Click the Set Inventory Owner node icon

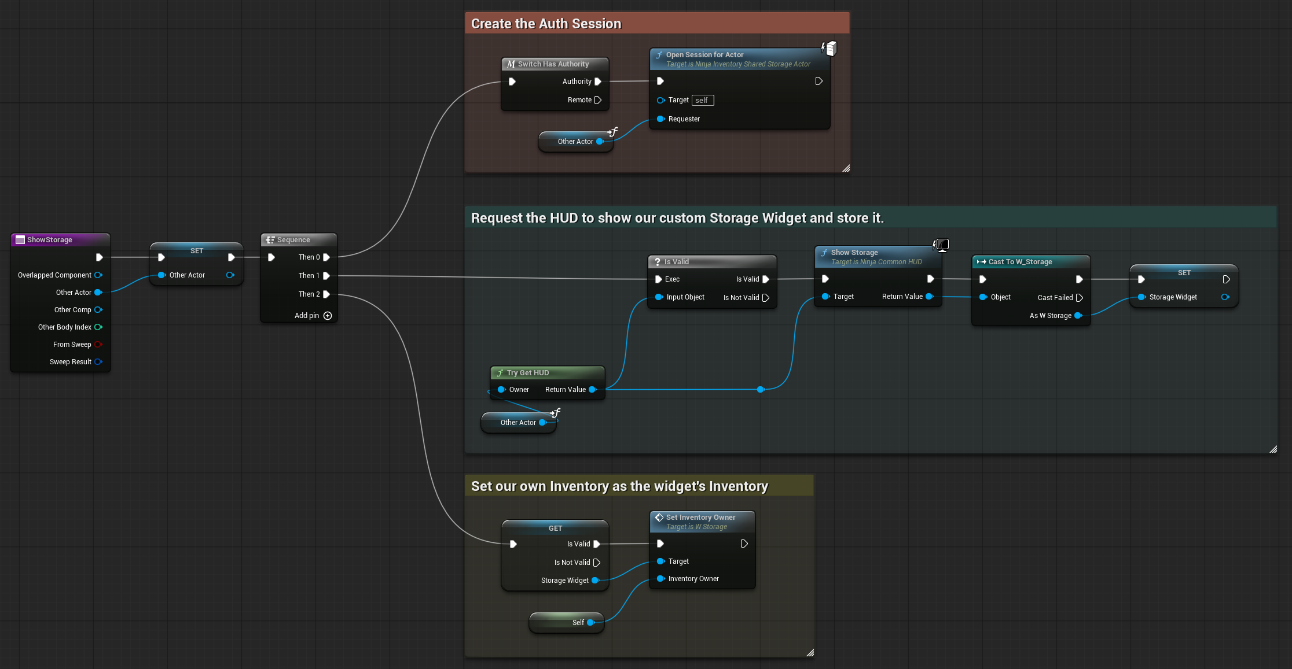(x=659, y=518)
